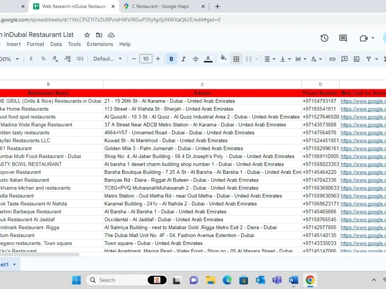Click the browser address bar URL
This screenshot has width=386, height=289.
110,20
